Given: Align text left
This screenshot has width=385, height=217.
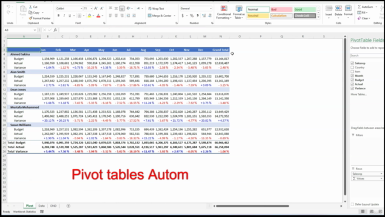Looking at the screenshot, I should pyautogui.click(x=111, y=16).
